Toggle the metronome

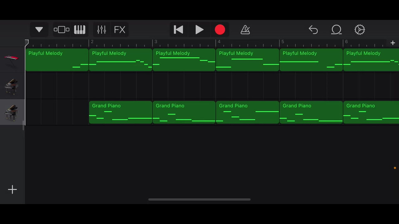tap(245, 30)
